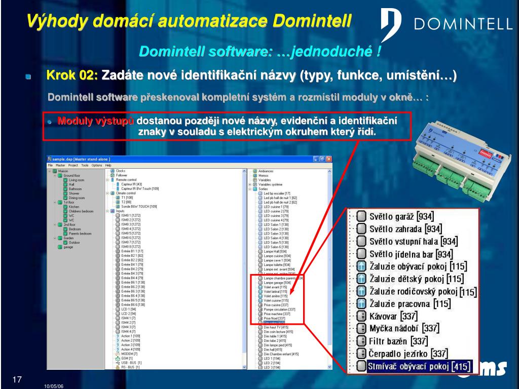This screenshot has height=389, width=519.
Task: Click the Entrée B1 1 [17] input icon
Action: click(x=118, y=251)
